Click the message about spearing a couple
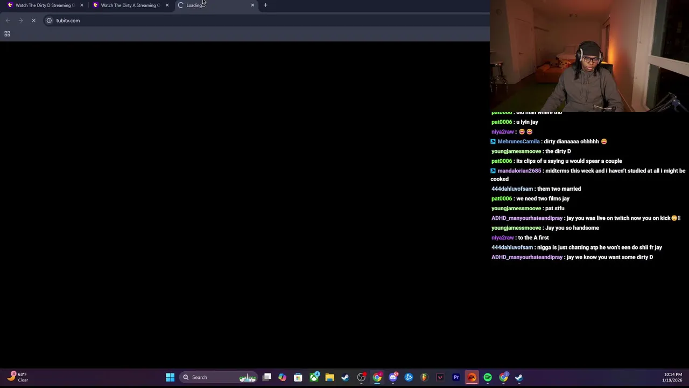This screenshot has height=388, width=689. [x=569, y=161]
